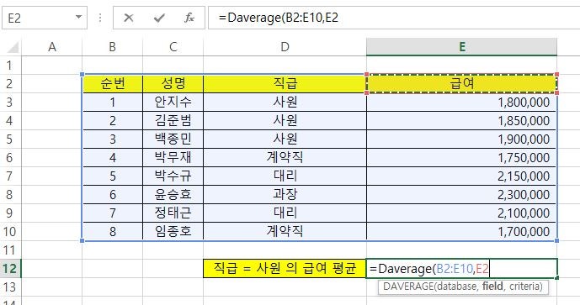Select order number cell 8
This screenshot has width=580, height=305.
113,232
